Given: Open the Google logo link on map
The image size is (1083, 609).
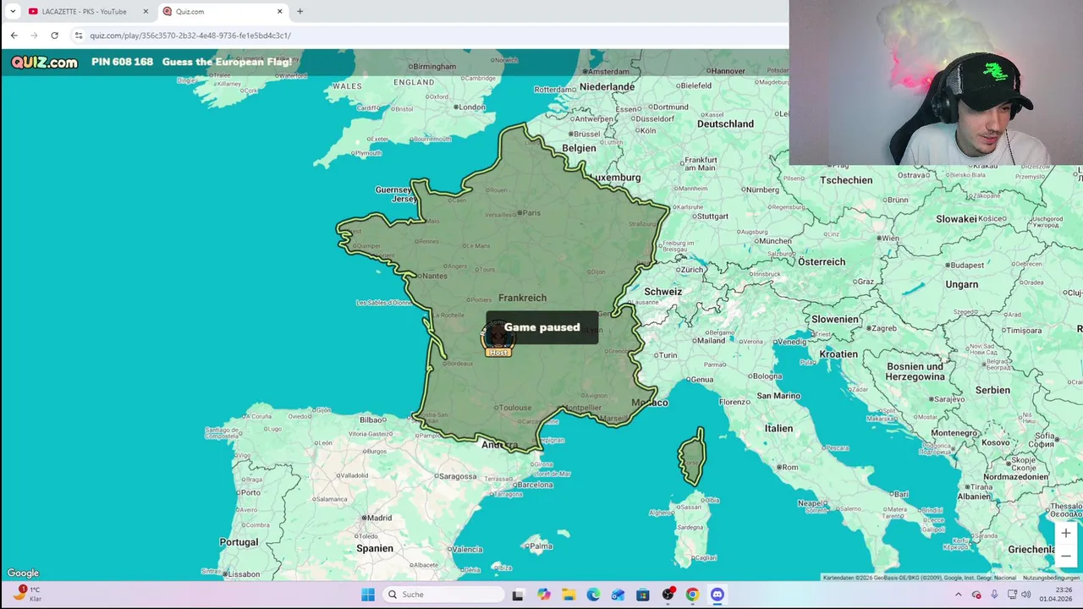Looking at the screenshot, I should [23, 573].
